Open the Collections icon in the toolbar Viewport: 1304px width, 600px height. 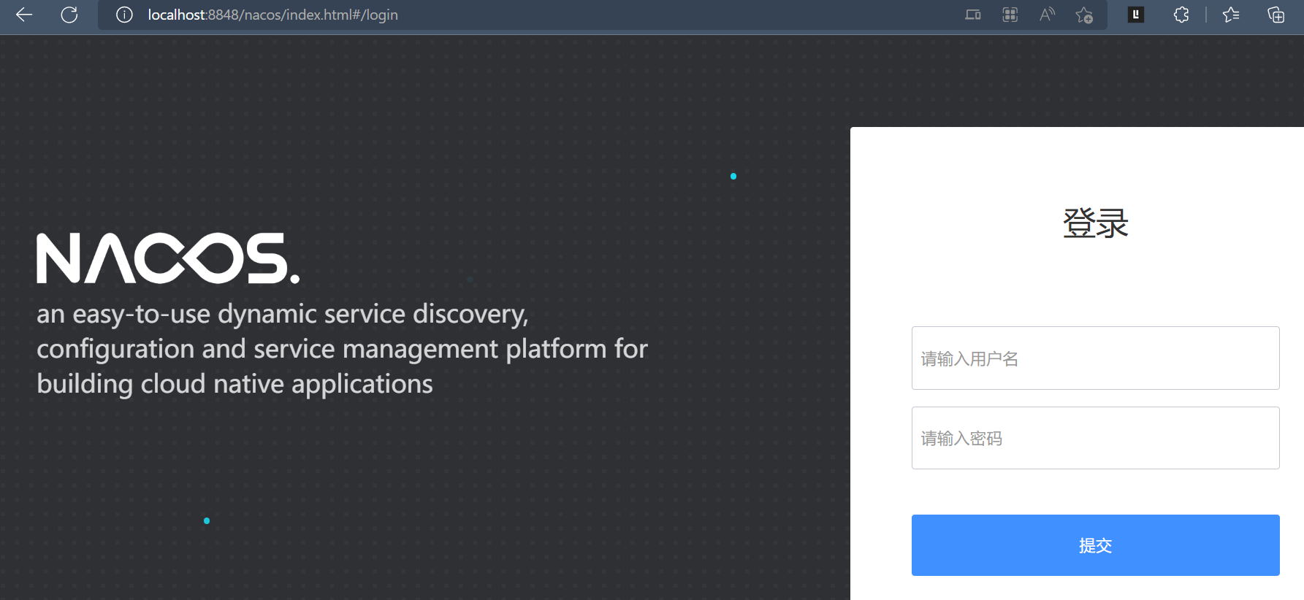coord(1276,15)
